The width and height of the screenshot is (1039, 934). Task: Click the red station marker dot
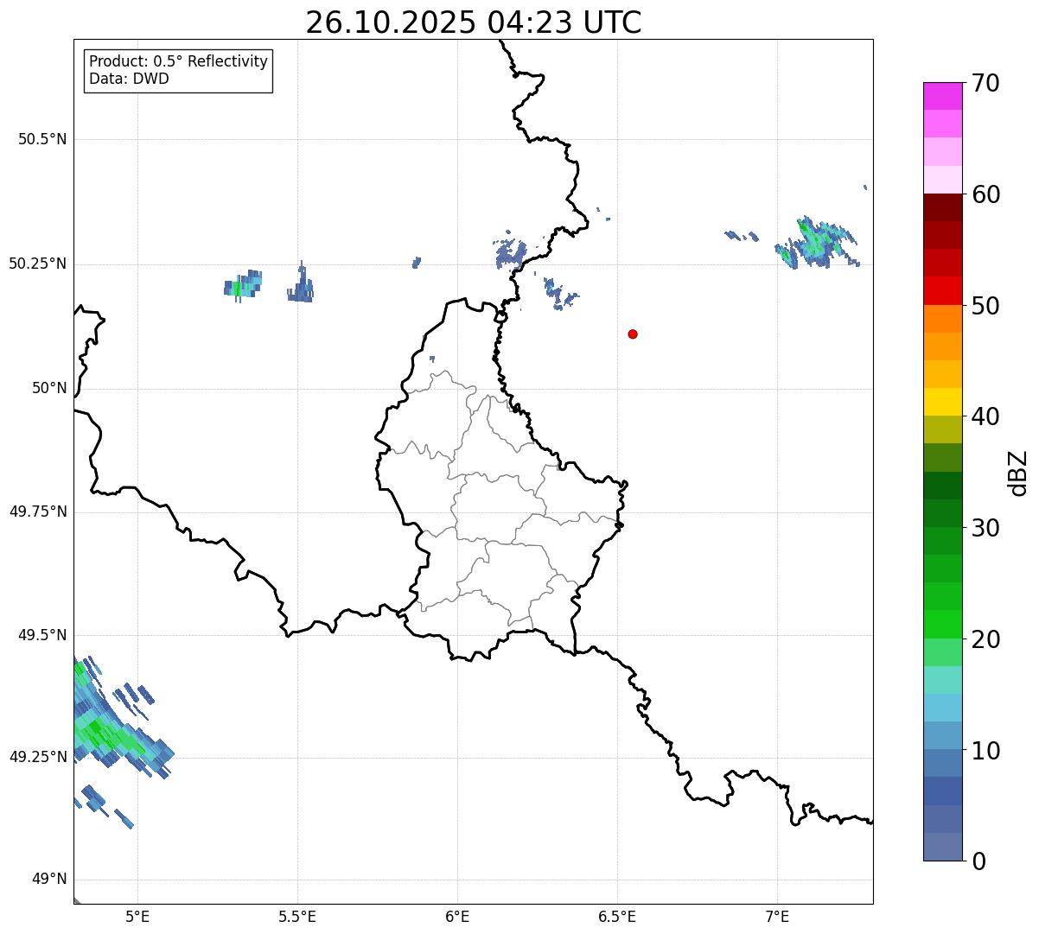tap(633, 334)
